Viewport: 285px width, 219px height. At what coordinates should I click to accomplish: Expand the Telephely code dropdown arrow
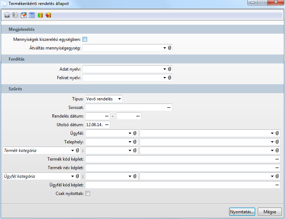[130, 142]
